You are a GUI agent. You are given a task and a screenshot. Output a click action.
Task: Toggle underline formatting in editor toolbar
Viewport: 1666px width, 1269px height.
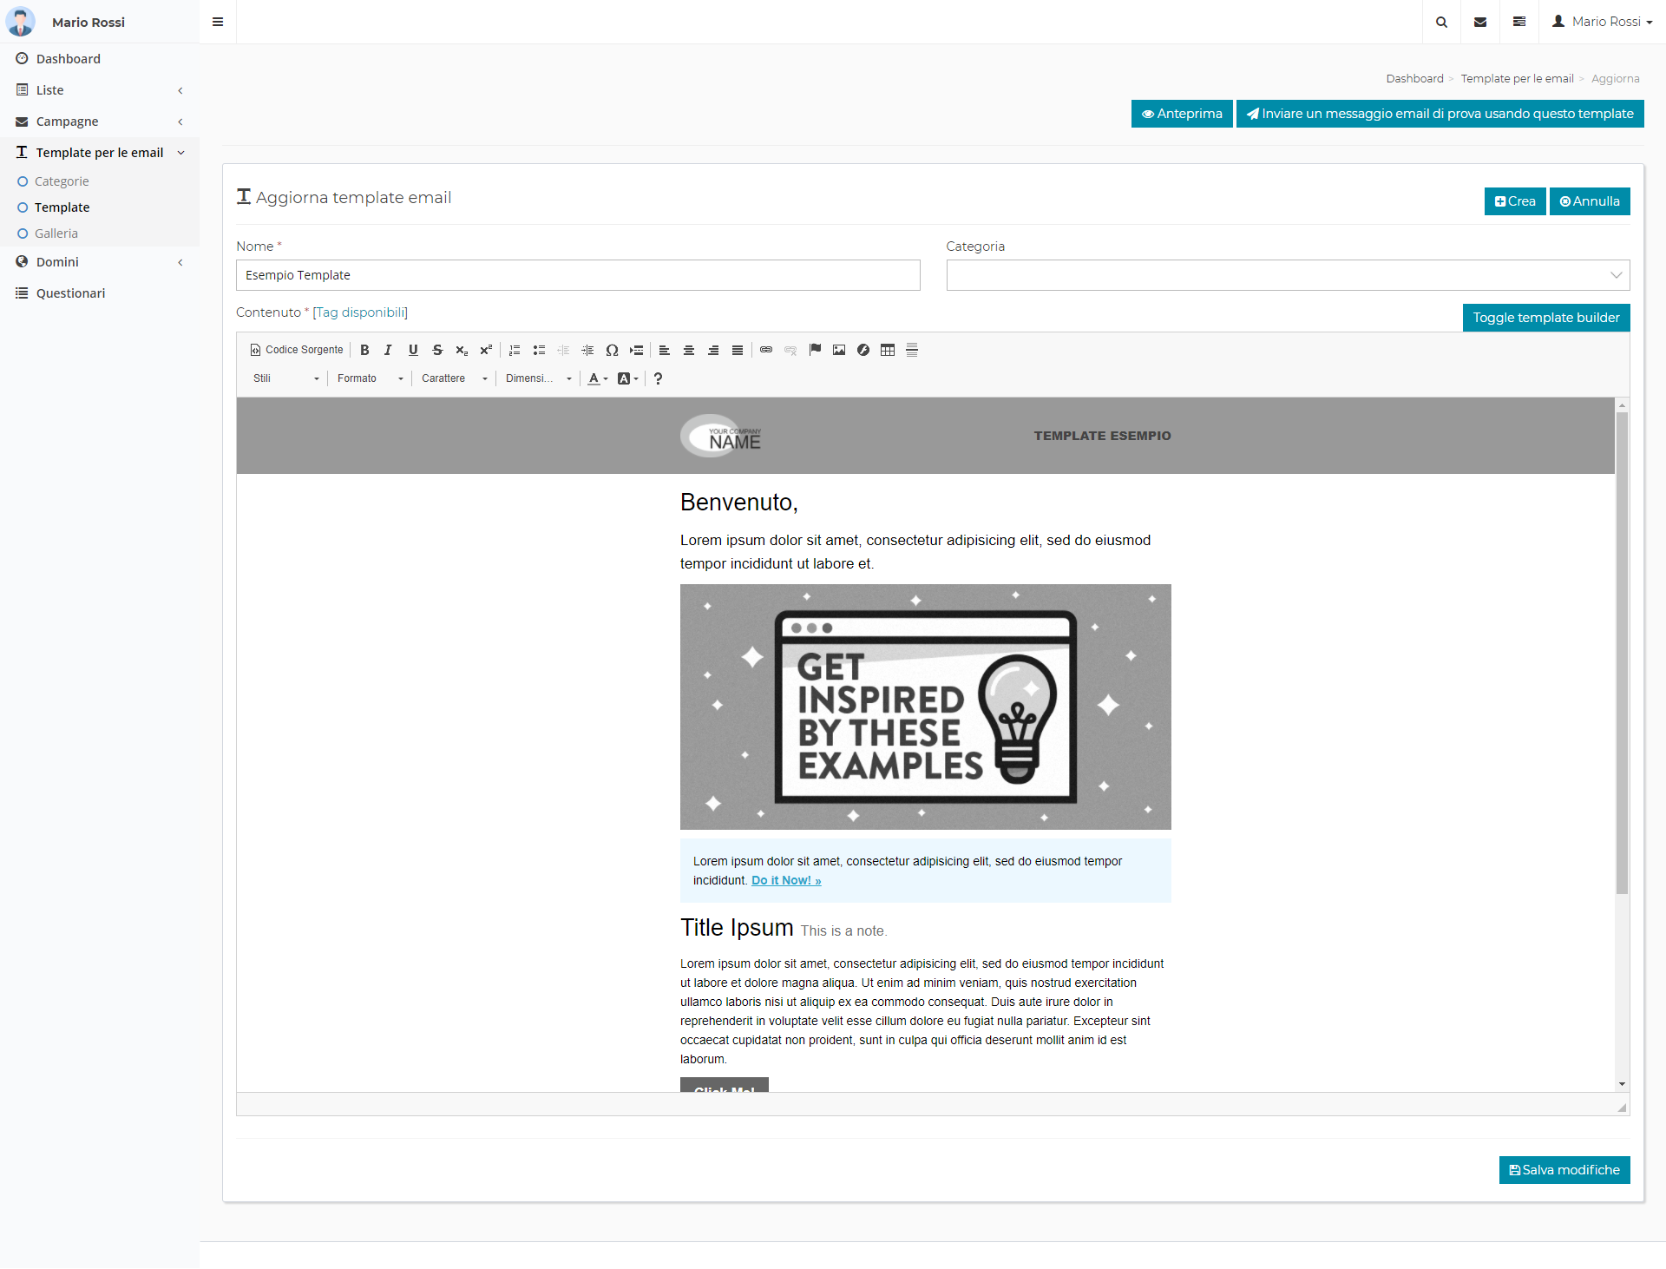pos(413,350)
